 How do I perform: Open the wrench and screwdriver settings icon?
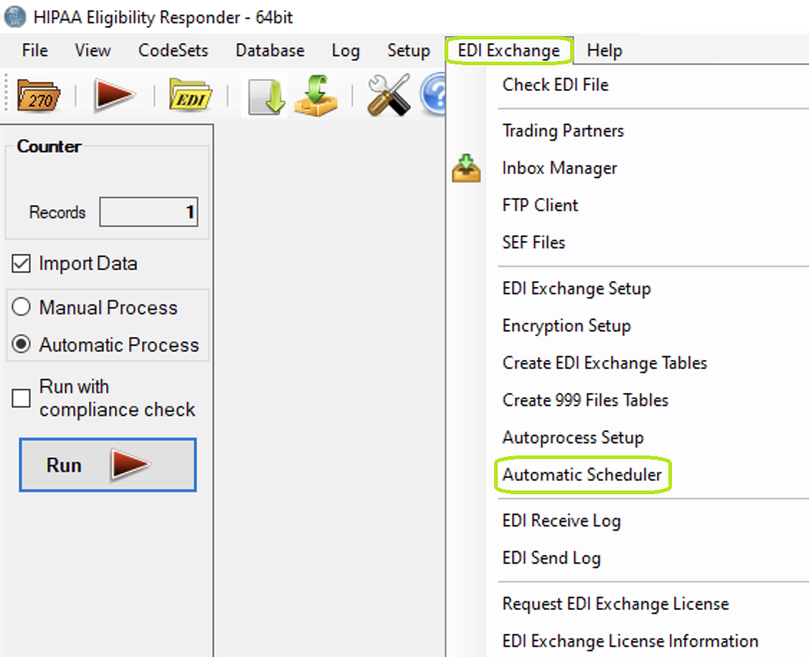tap(389, 95)
